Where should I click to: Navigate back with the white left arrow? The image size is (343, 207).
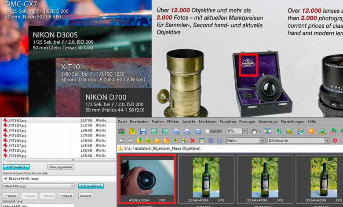point(122,140)
